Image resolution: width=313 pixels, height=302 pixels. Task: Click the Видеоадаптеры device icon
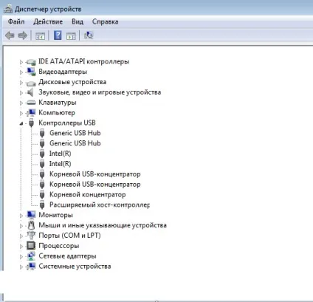point(31,72)
